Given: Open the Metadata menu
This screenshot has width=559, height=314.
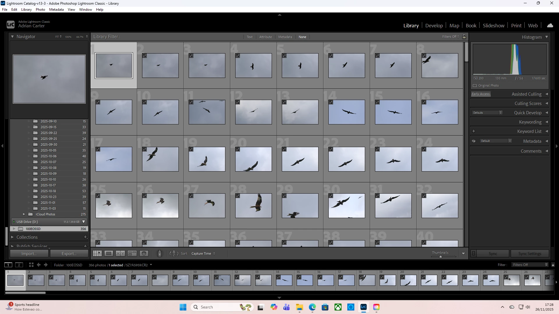Looking at the screenshot, I should (56, 10).
